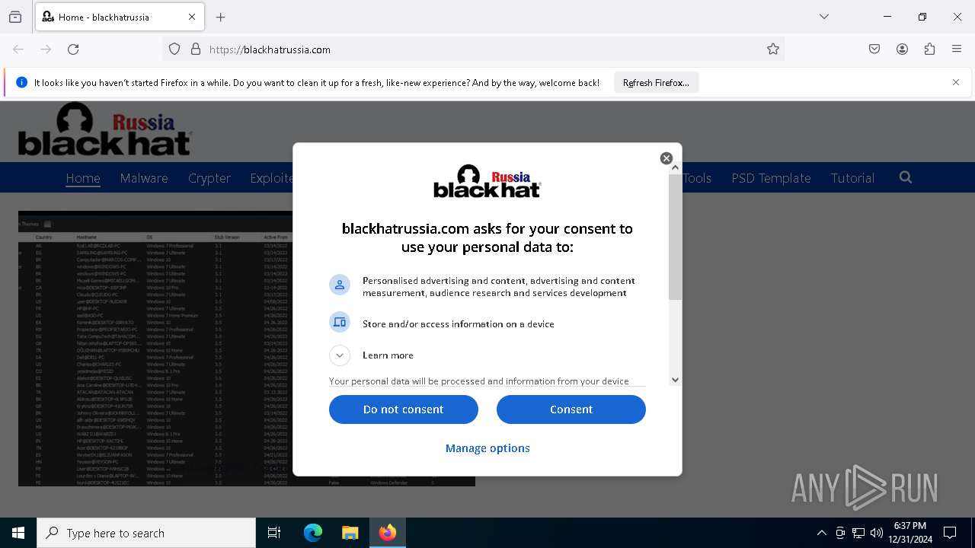Go back one page
The image size is (975, 548).
coord(18,49)
